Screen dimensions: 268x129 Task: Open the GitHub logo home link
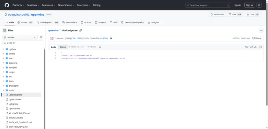point(7,5)
